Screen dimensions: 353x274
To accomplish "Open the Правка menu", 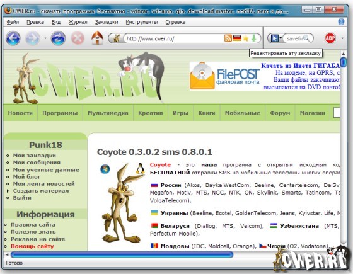I will click(x=35, y=22).
